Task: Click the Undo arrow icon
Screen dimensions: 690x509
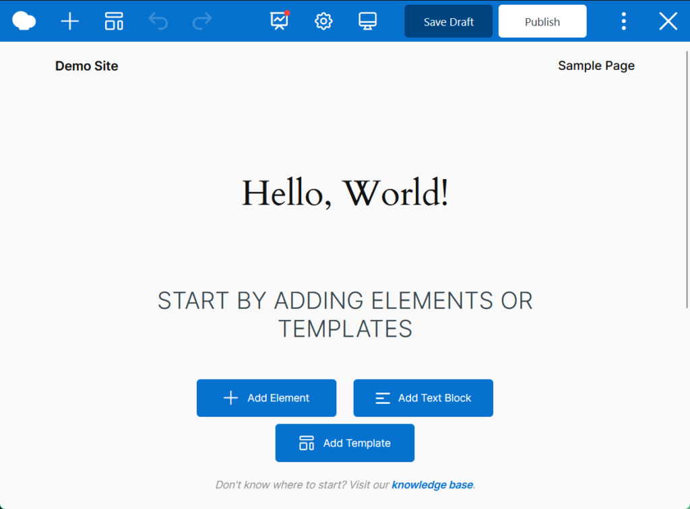Action: pos(158,21)
